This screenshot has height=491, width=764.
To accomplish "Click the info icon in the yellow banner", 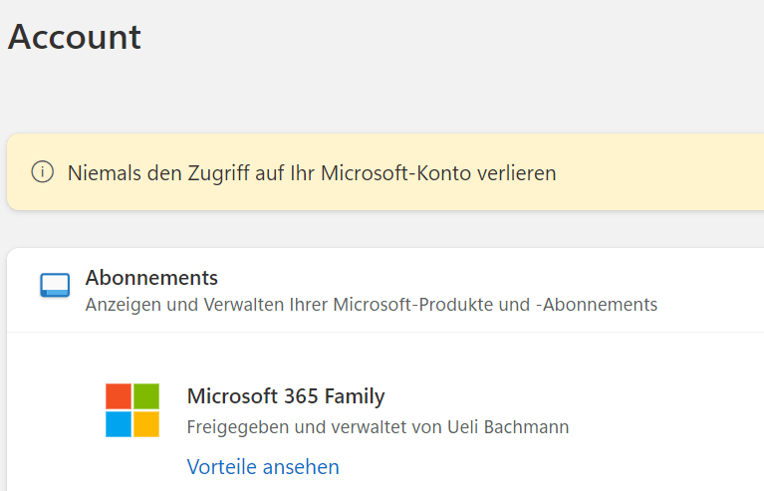I will pos(42,172).
